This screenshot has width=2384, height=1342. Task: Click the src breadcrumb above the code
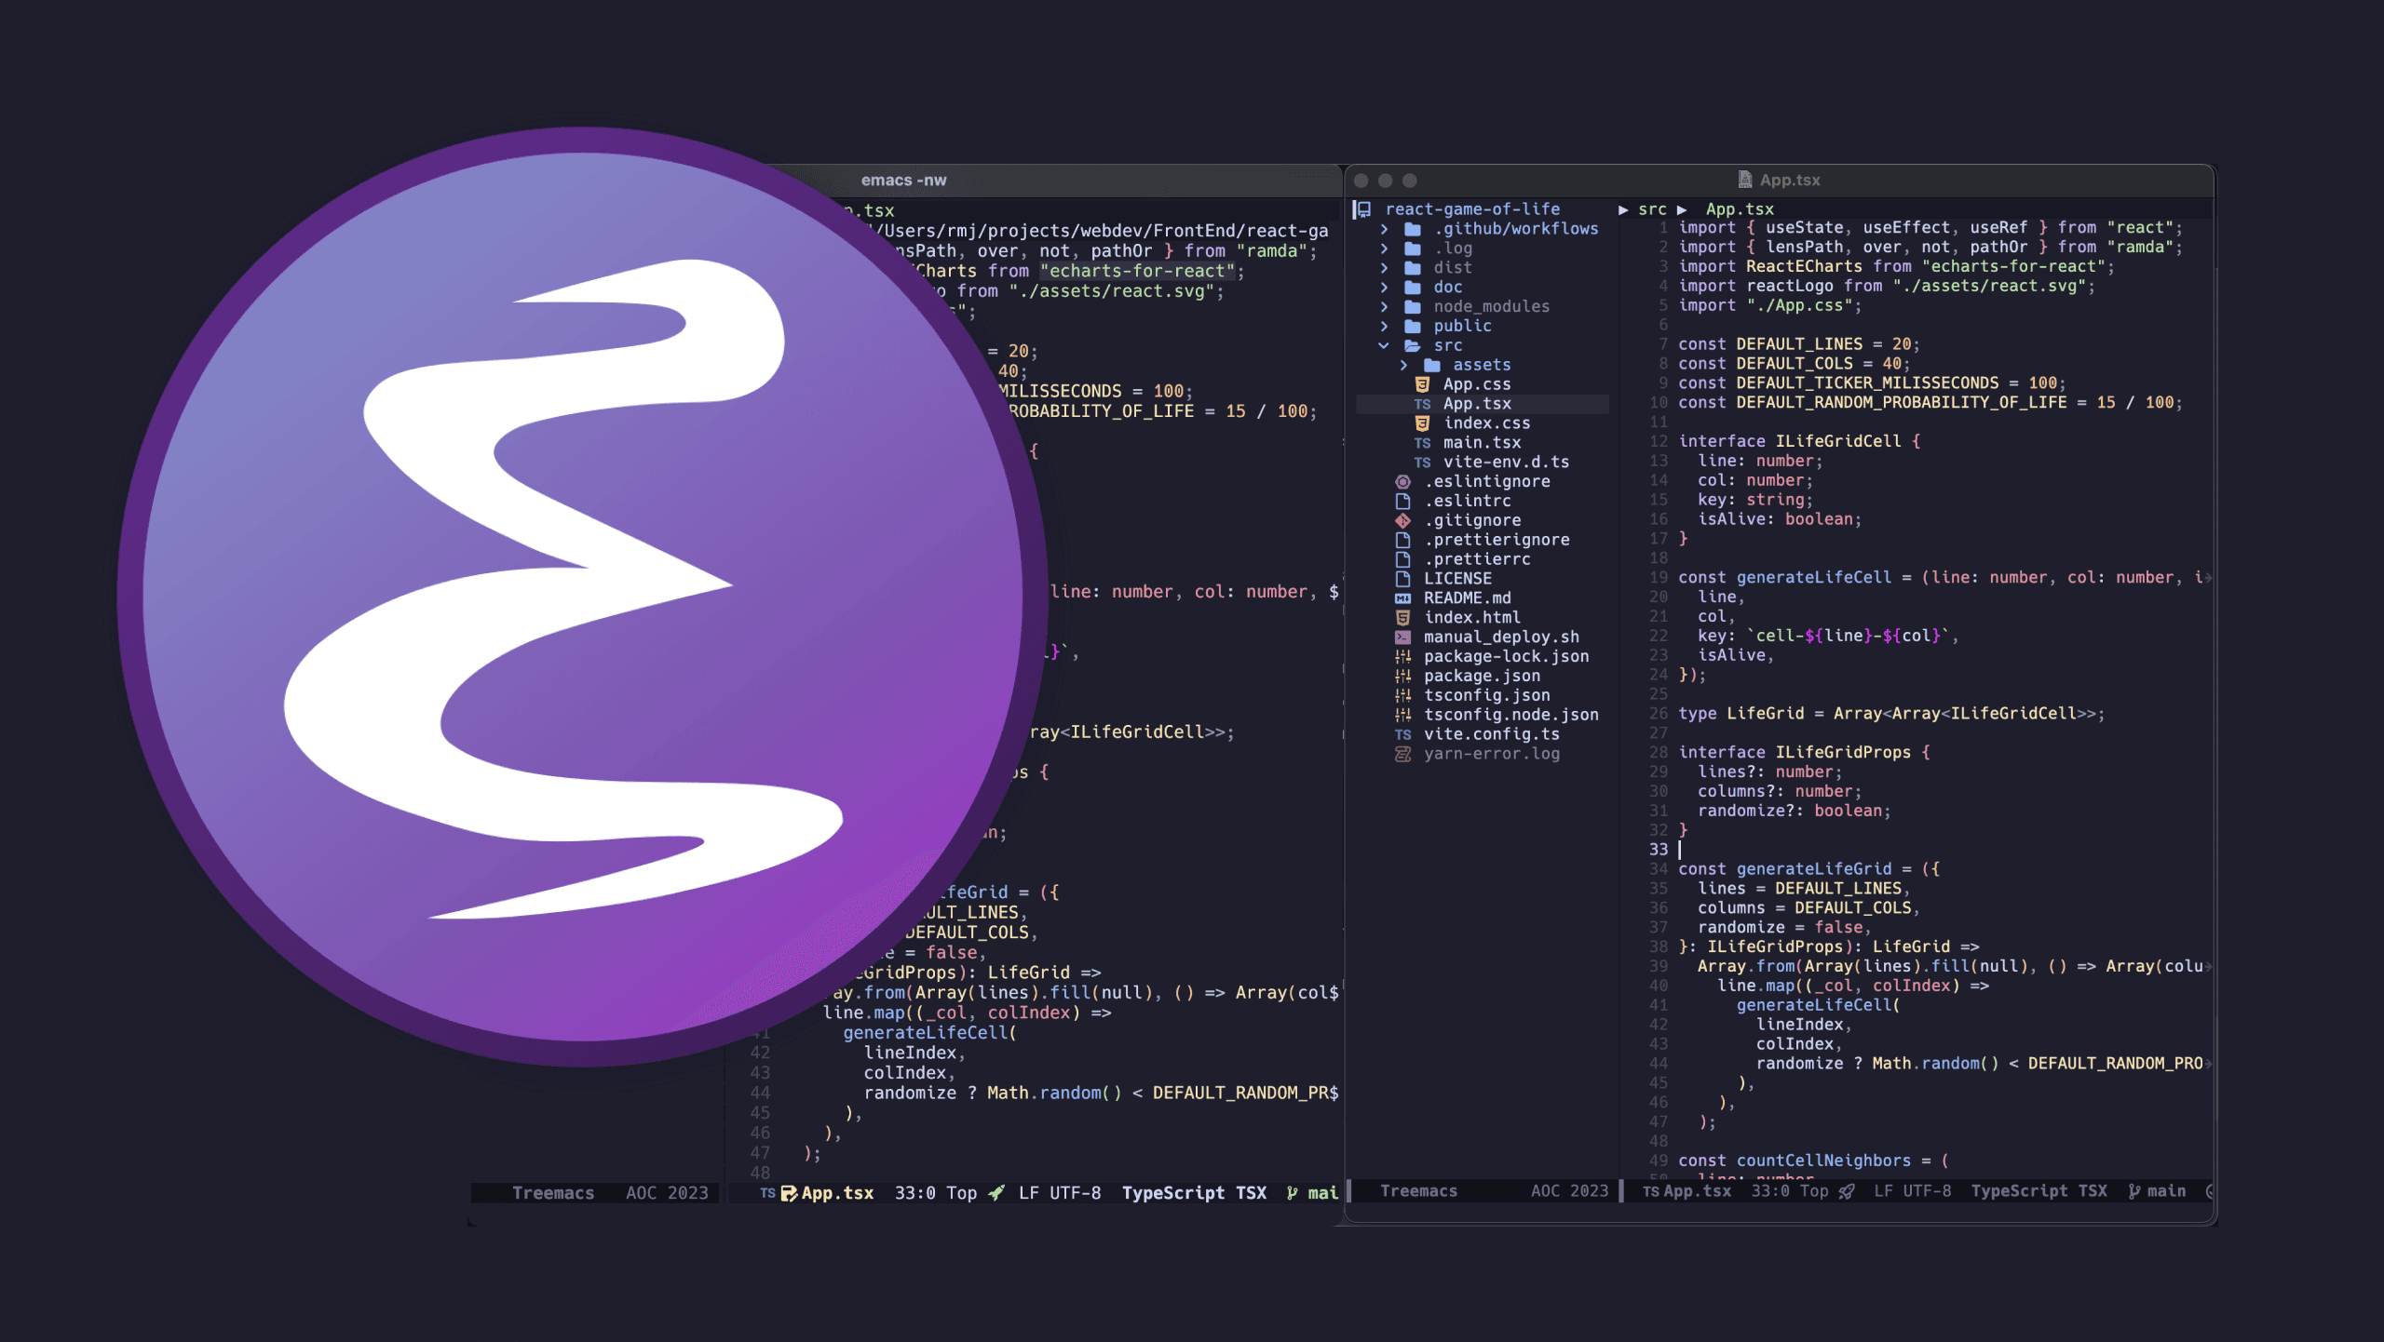coord(1652,209)
